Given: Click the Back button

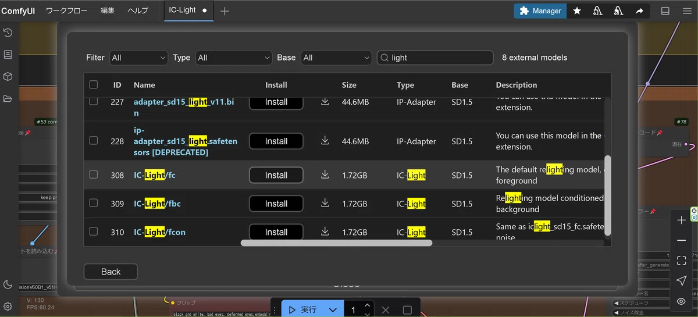Looking at the screenshot, I should click(x=111, y=272).
